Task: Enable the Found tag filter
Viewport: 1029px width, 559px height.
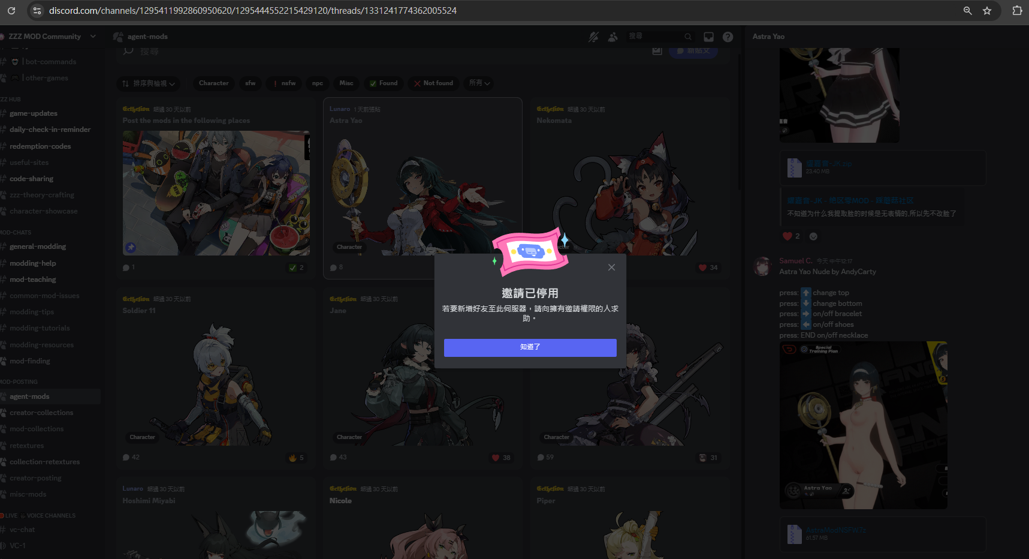Action: [384, 83]
